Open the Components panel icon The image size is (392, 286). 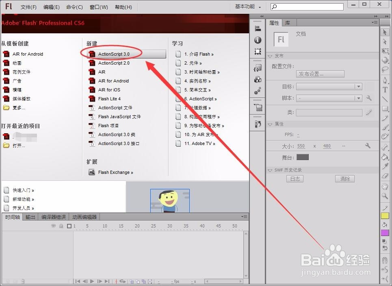[x=258, y=79]
